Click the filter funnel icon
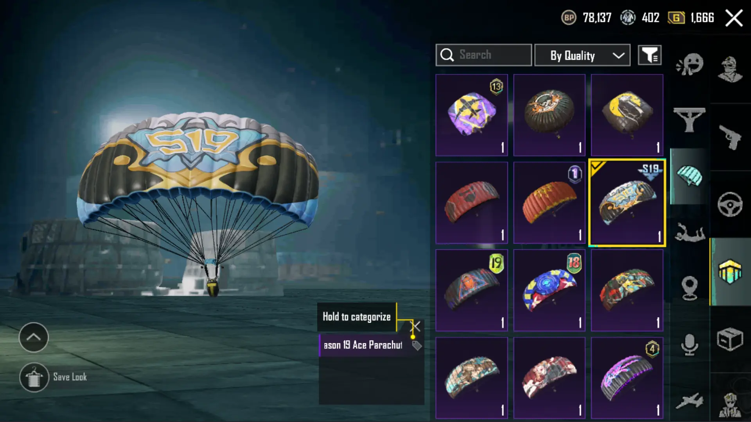 pyautogui.click(x=650, y=55)
